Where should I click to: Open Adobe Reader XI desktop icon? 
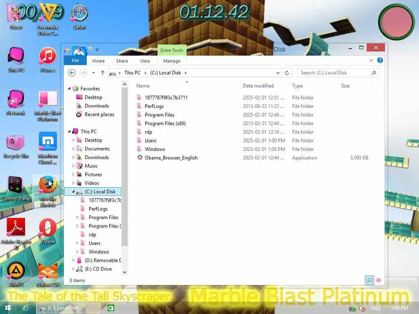16,234
